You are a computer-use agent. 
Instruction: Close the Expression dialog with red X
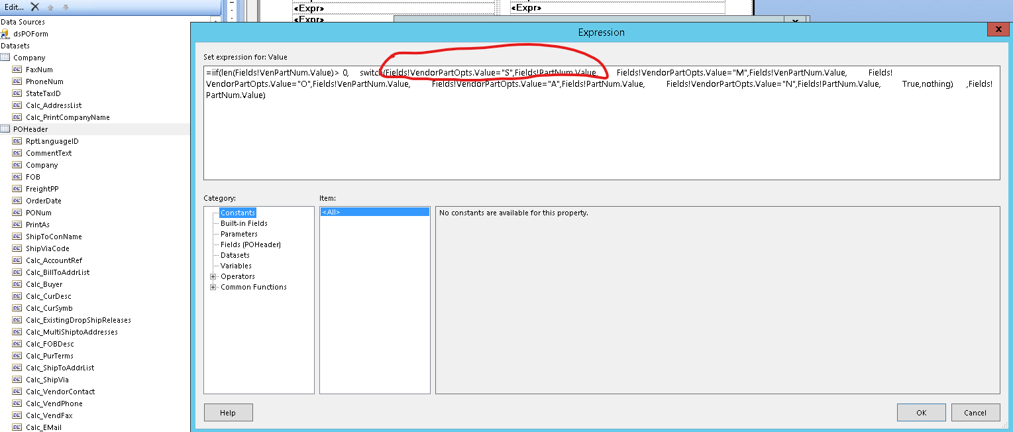[998, 29]
